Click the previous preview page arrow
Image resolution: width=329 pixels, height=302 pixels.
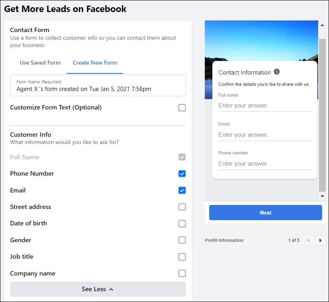click(x=308, y=240)
